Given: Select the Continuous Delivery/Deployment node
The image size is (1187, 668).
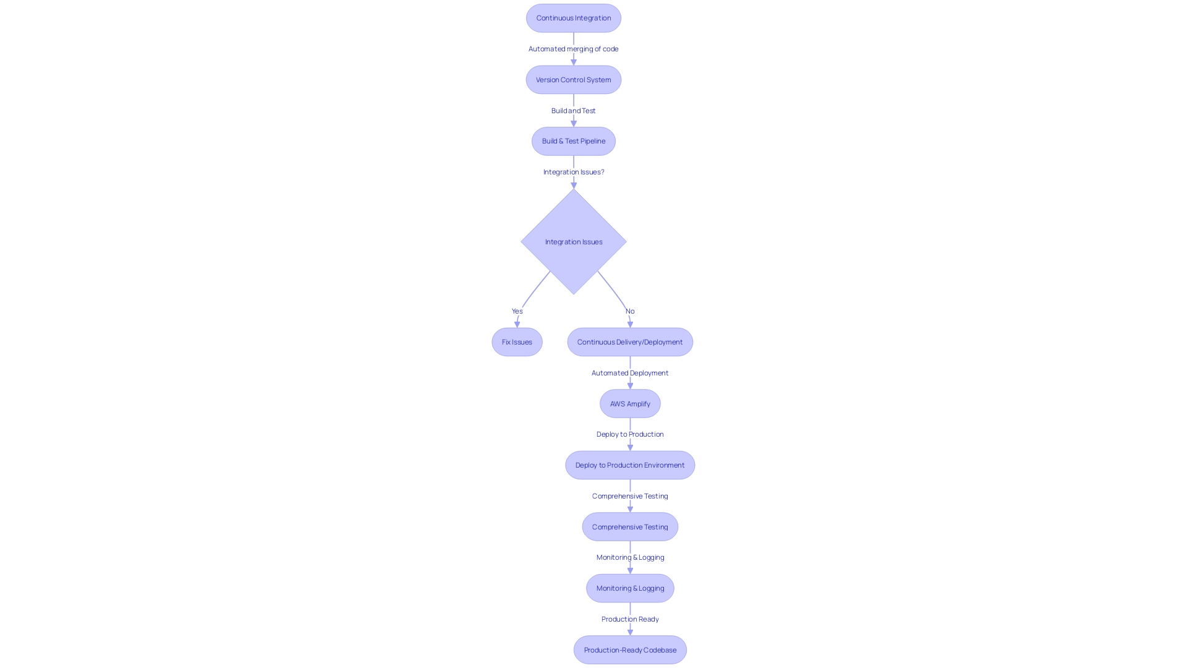Looking at the screenshot, I should pyautogui.click(x=629, y=341).
